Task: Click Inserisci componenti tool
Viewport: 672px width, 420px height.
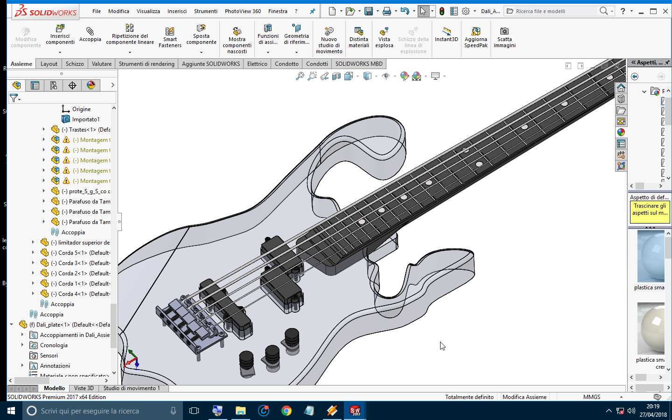Action: tap(60, 35)
